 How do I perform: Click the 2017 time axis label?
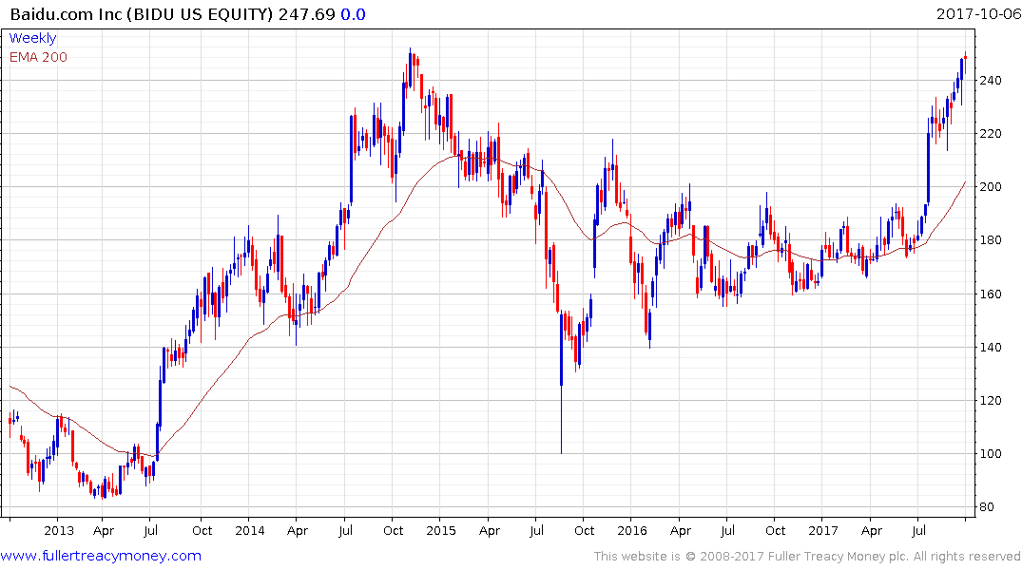823,531
